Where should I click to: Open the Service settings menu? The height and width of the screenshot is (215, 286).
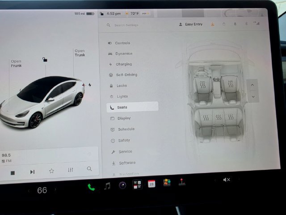coord(122,151)
